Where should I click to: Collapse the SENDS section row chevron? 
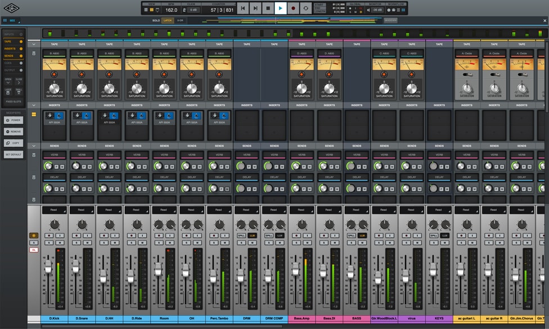coord(34,146)
